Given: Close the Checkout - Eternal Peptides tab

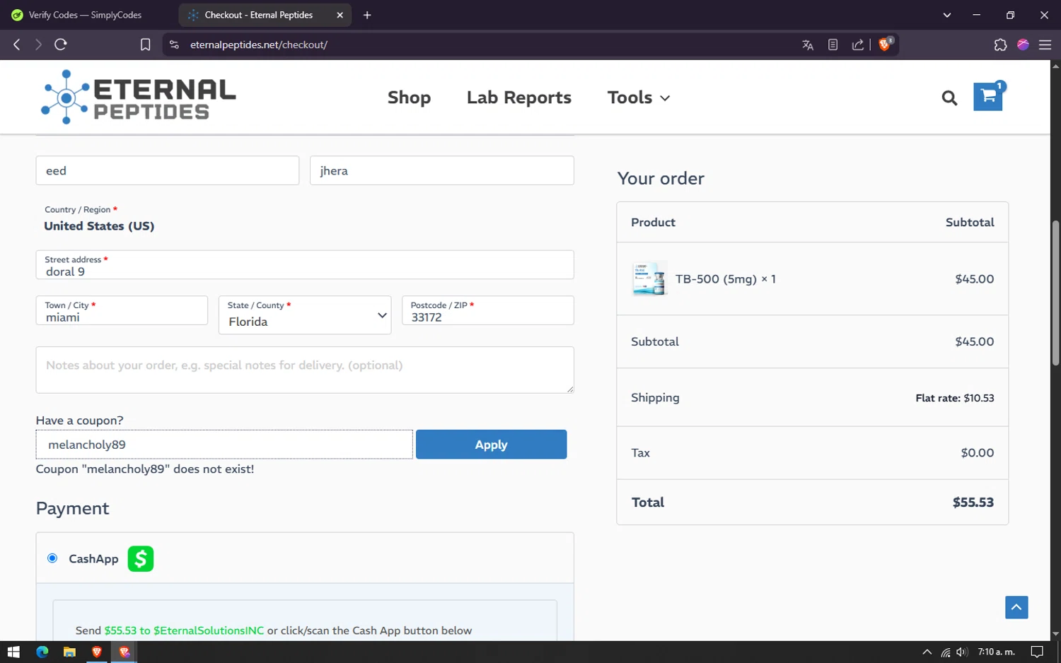Looking at the screenshot, I should 340,15.
